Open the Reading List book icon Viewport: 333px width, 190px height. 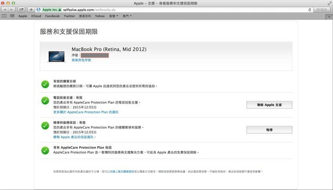click(x=4, y=16)
